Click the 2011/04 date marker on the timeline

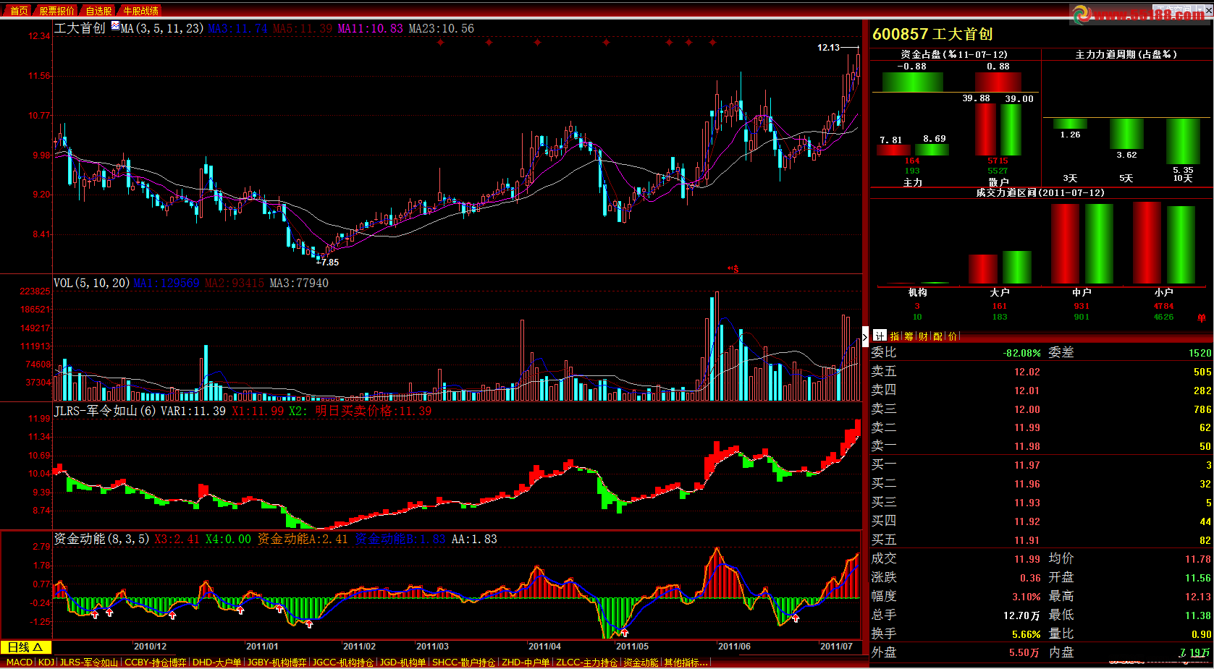(x=544, y=647)
